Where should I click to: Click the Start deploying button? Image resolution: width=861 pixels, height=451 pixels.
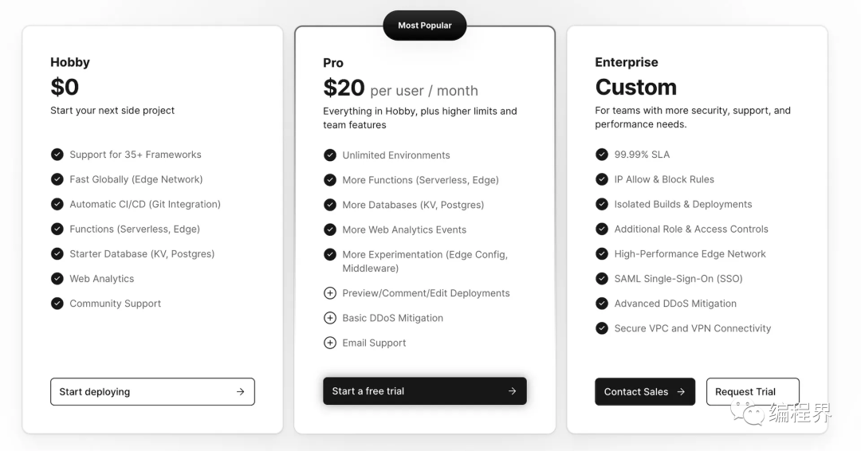click(x=152, y=392)
